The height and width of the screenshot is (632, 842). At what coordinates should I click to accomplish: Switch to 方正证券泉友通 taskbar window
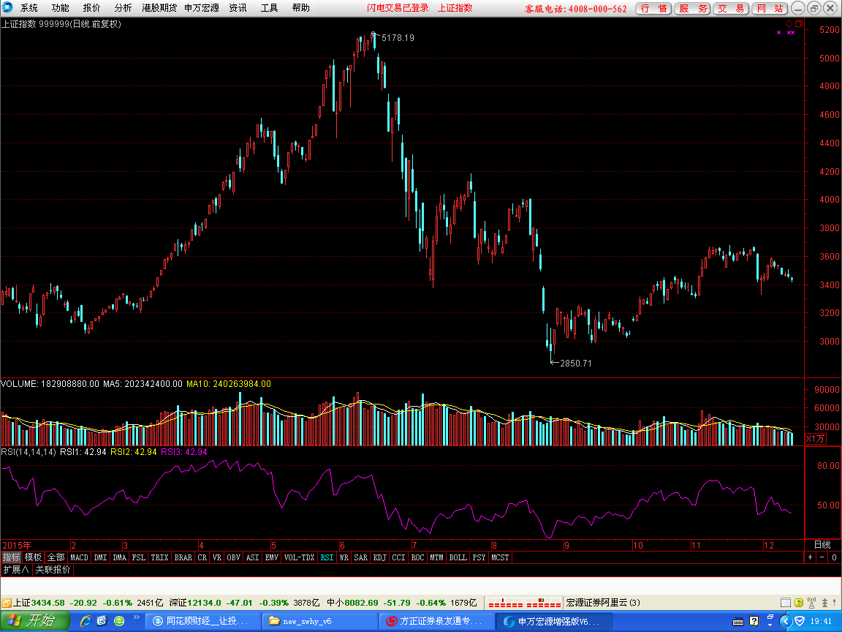[436, 621]
